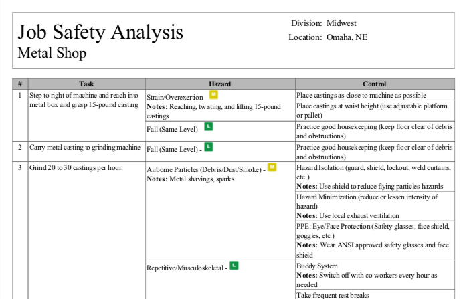The image size is (463, 299).
Task: Click the Hazard Isolation control cell
Action: [375, 177]
